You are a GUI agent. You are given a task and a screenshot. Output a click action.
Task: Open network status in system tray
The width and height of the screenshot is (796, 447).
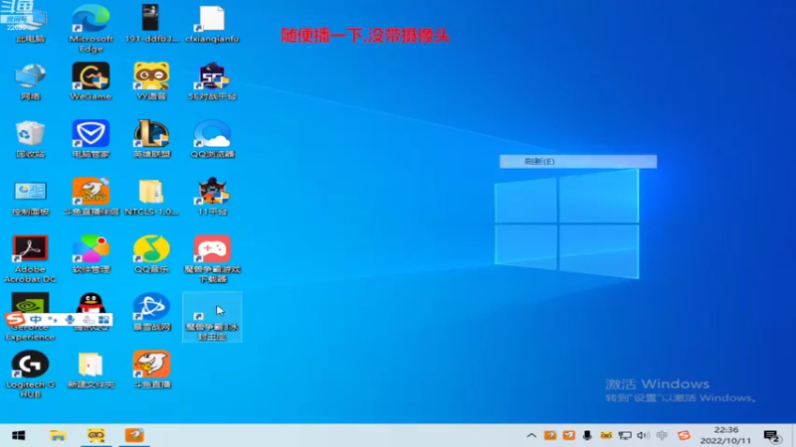coord(625,435)
